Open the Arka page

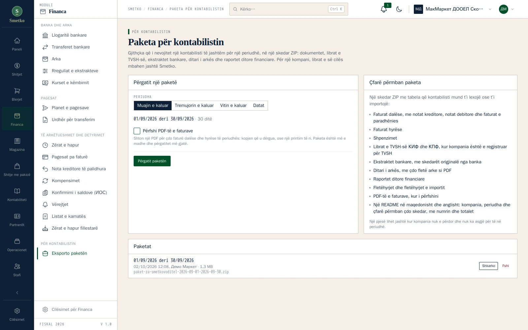(76, 59)
